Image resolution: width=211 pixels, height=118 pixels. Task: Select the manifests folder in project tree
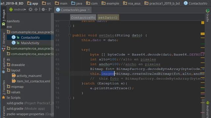tap(13, 21)
